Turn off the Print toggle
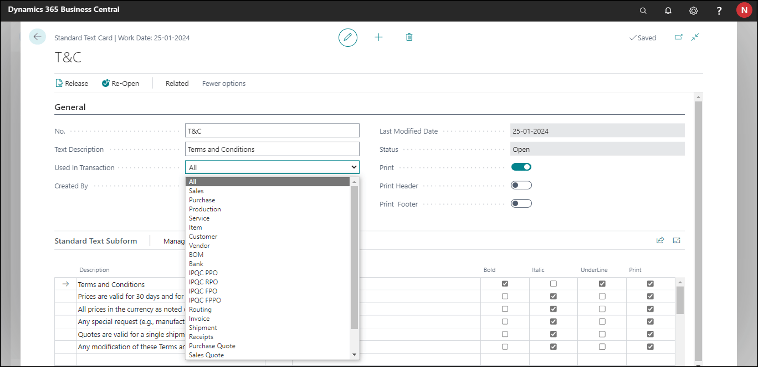Screen dimensions: 758x367 [x=521, y=167]
